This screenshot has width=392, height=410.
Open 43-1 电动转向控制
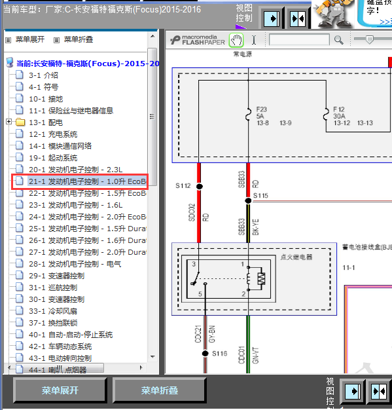(x=60, y=358)
